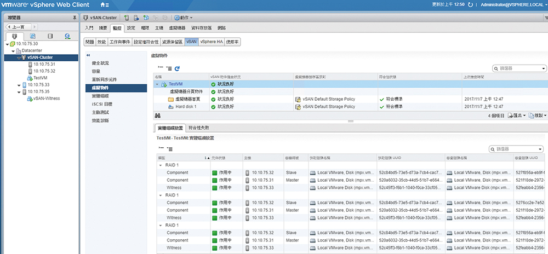Screen dimensions: 548x254
Task: Click the Add Host toolbar icon
Action: click(127, 18)
